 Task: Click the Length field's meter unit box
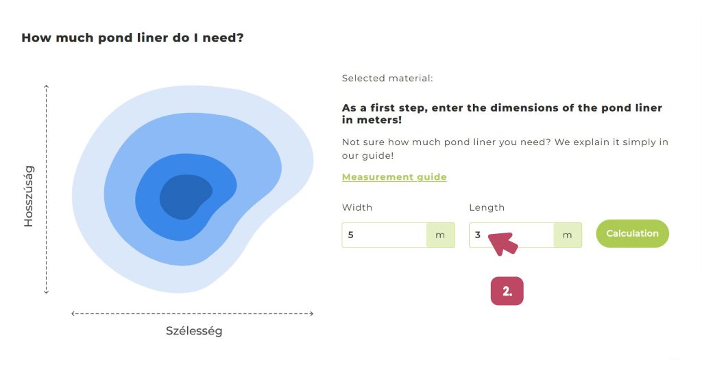[x=567, y=235]
